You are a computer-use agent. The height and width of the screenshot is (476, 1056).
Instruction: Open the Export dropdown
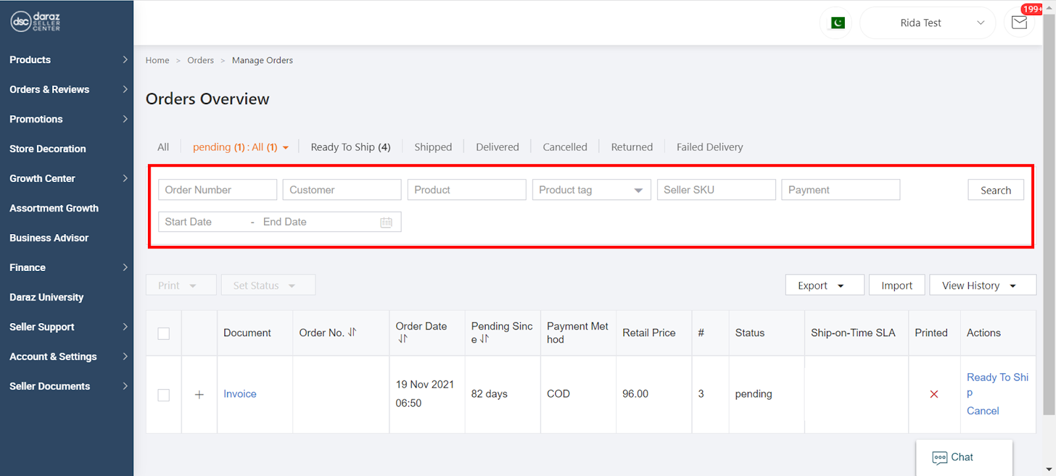[824, 285]
